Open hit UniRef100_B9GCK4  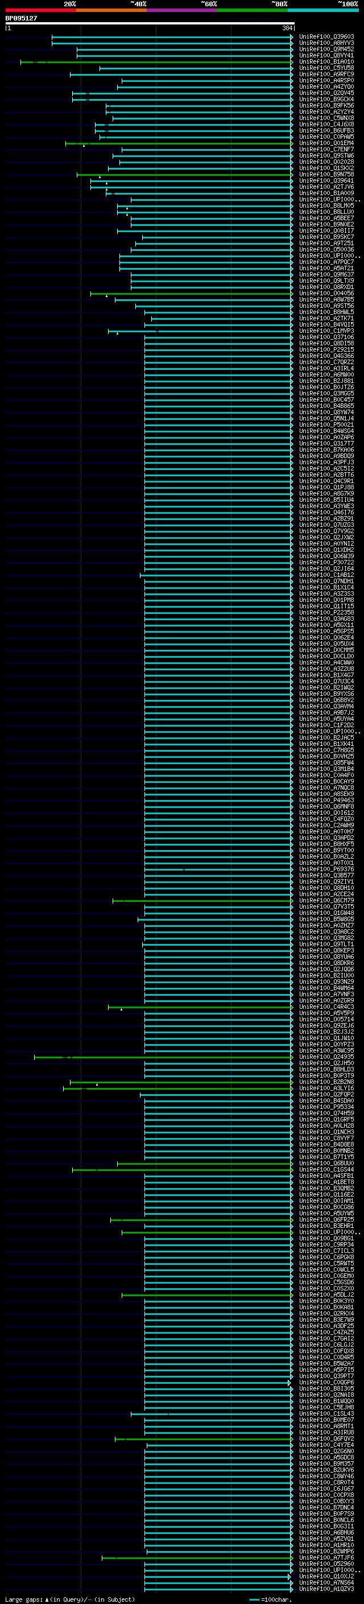click(x=326, y=99)
